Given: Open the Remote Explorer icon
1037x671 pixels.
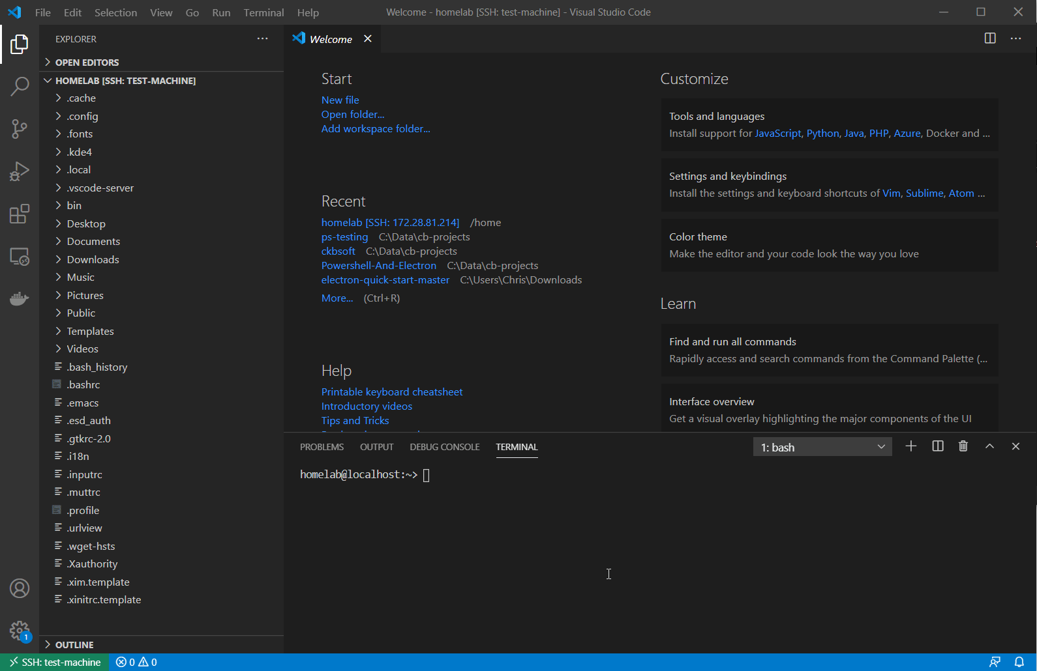Looking at the screenshot, I should [20, 257].
